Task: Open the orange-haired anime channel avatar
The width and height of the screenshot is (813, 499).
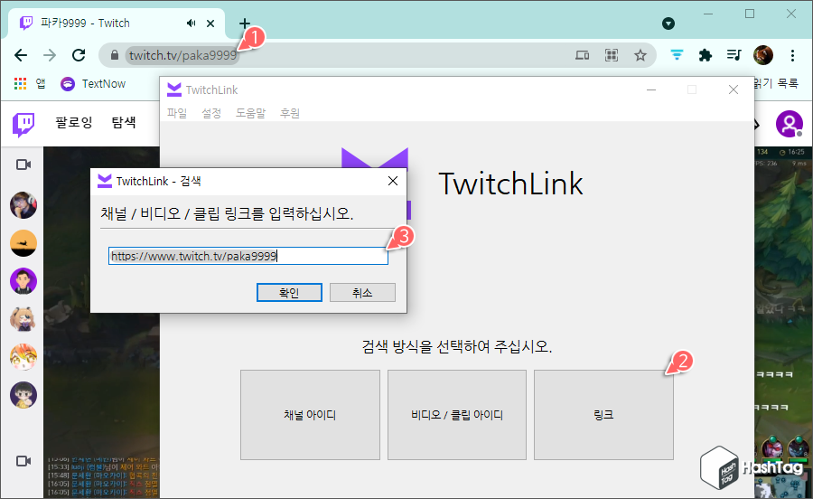Action: 23,357
